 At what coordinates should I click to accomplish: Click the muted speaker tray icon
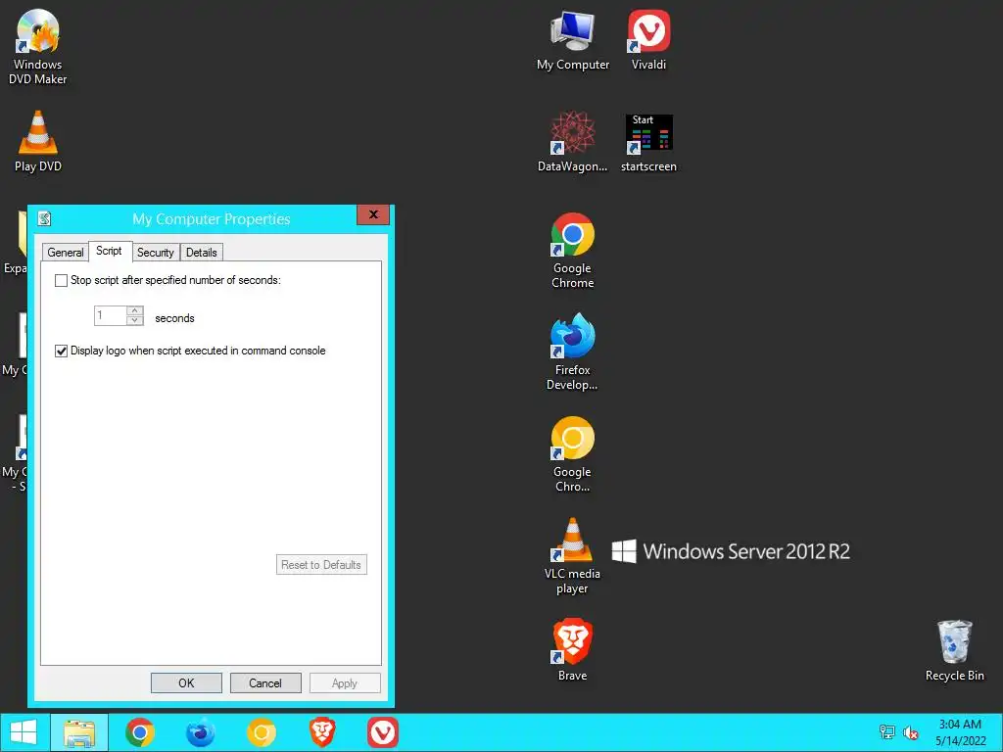click(x=911, y=732)
